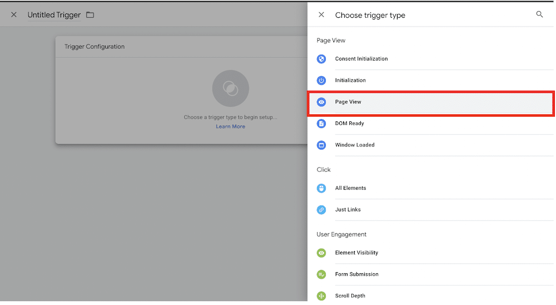Click the Form Submission green icon
Image resolution: width=556 pixels, height=305 pixels.
pyautogui.click(x=321, y=274)
